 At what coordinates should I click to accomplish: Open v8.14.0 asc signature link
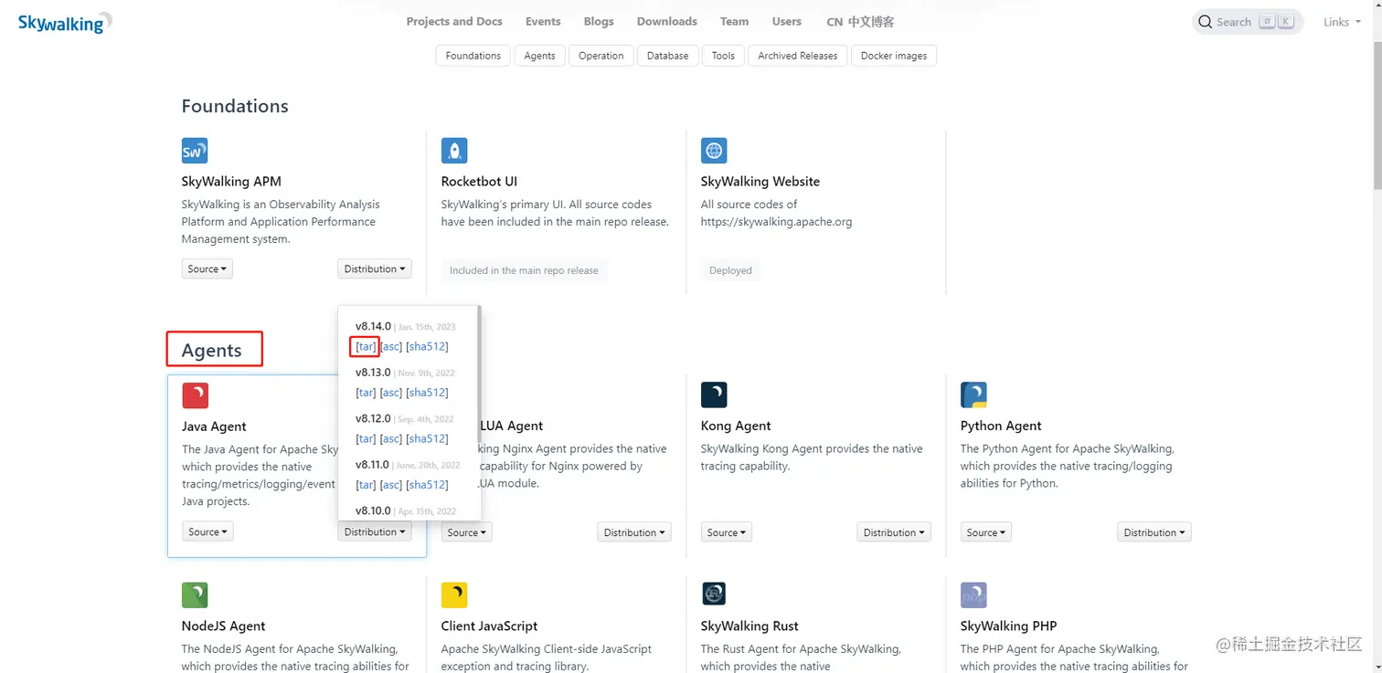[x=391, y=347]
